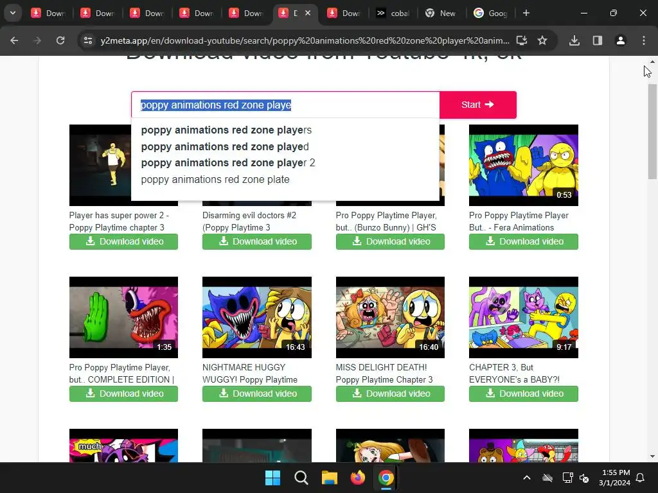Click the search input with poppy animations text
Viewport: 658px width, 493px height.
tap(285, 105)
